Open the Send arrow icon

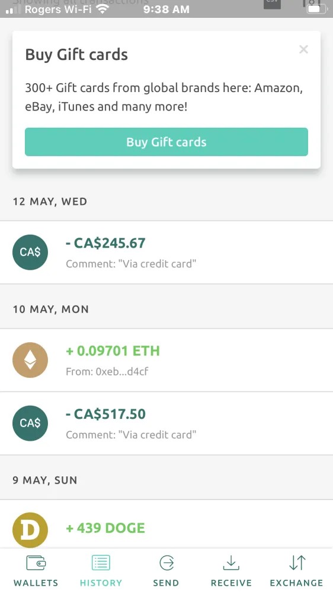[166, 563]
